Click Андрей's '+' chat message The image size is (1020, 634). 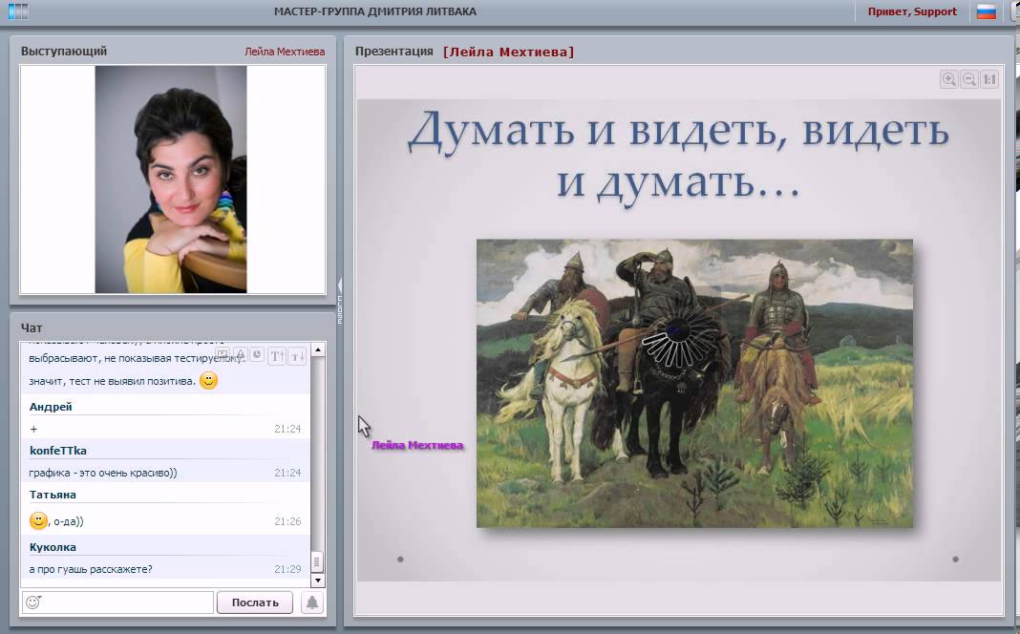coord(33,429)
